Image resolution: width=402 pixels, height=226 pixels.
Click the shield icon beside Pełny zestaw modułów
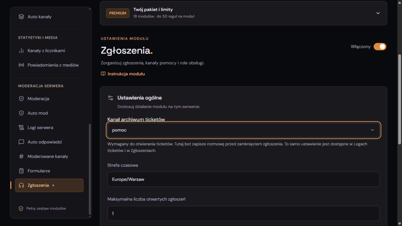pyautogui.click(x=21, y=209)
